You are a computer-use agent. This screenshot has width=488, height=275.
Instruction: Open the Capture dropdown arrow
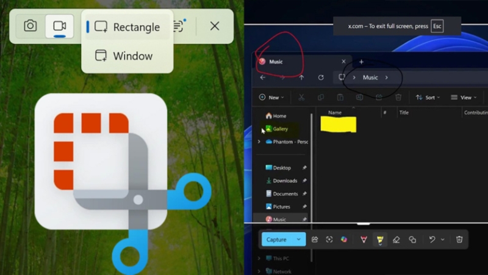coord(298,240)
